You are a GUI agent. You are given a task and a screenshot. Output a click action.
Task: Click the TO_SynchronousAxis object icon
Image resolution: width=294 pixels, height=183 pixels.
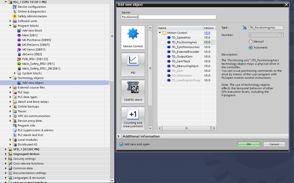point(169,47)
